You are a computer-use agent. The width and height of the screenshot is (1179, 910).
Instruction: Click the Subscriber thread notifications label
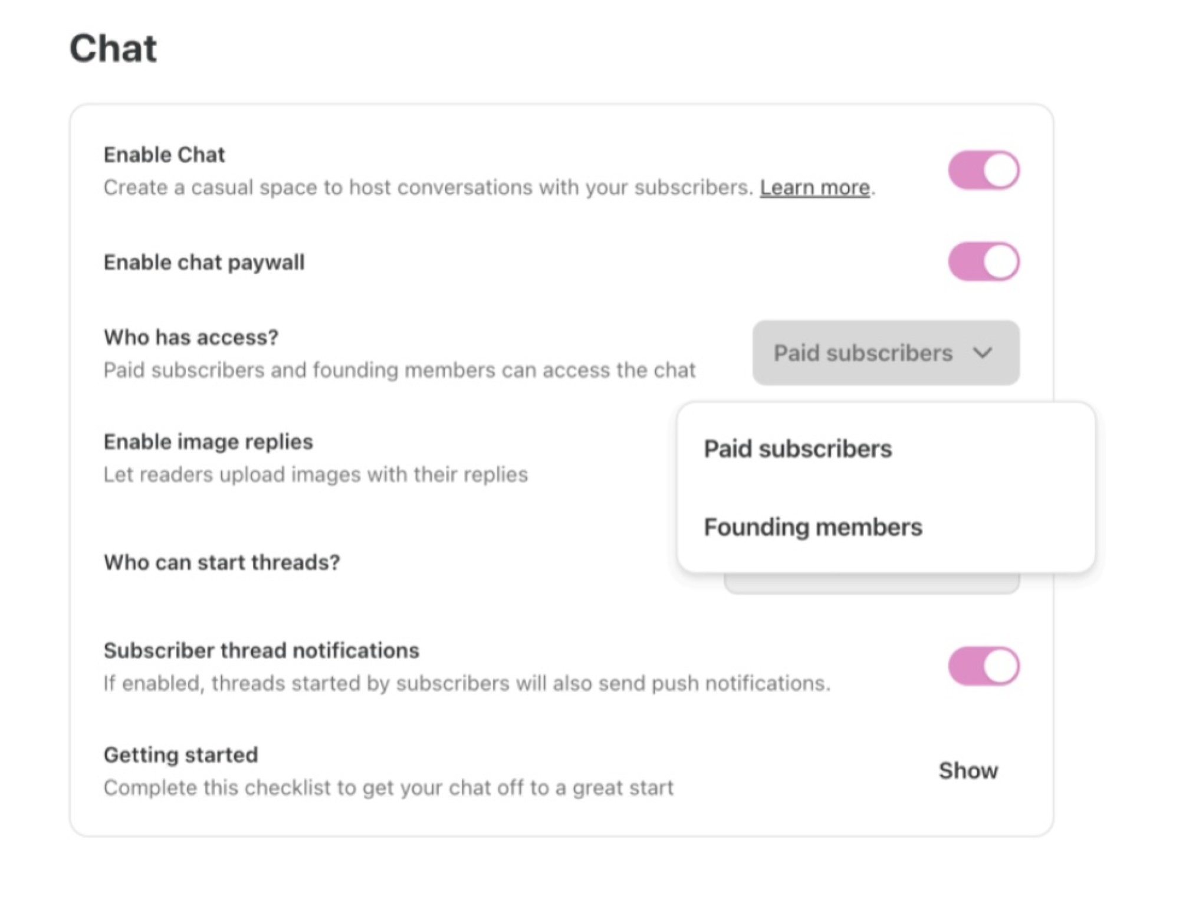[x=261, y=650]
